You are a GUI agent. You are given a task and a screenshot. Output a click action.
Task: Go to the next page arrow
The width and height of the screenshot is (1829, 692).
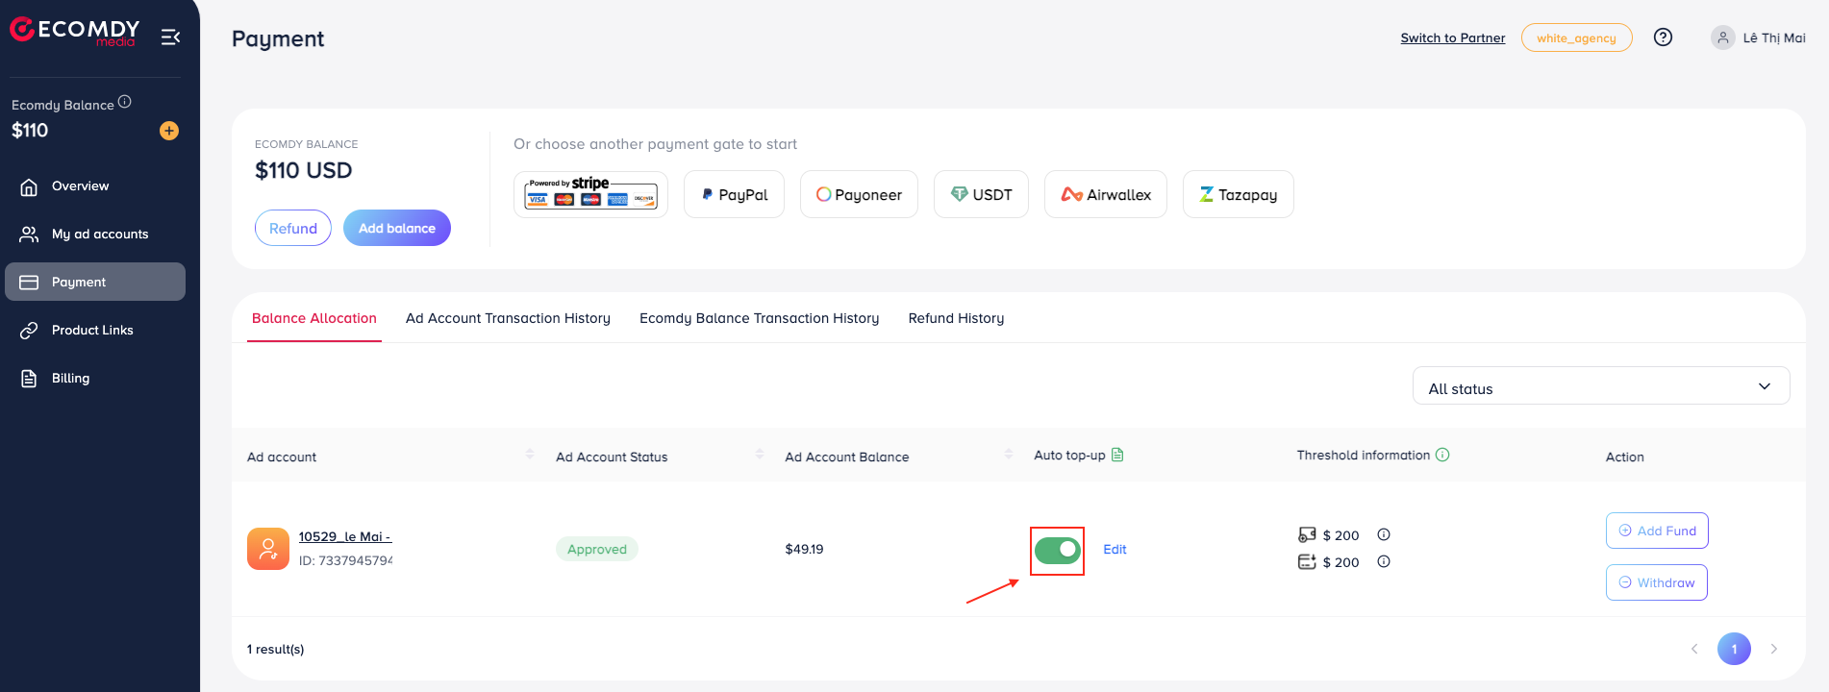coord(1774,649)
